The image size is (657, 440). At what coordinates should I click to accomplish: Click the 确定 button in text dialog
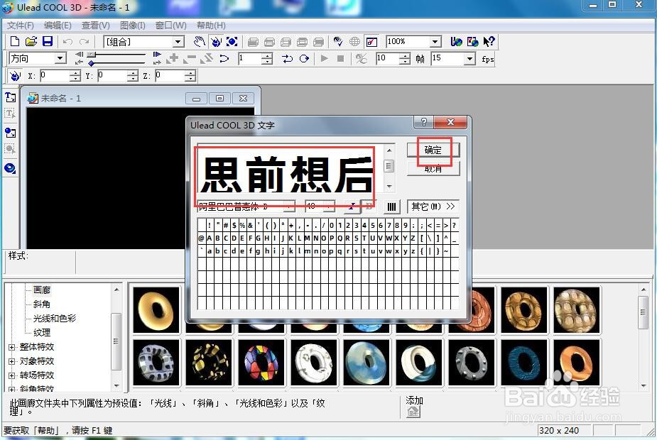tap(433, 150)
